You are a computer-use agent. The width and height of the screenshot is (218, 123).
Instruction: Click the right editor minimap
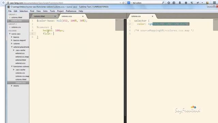(216, 25)
